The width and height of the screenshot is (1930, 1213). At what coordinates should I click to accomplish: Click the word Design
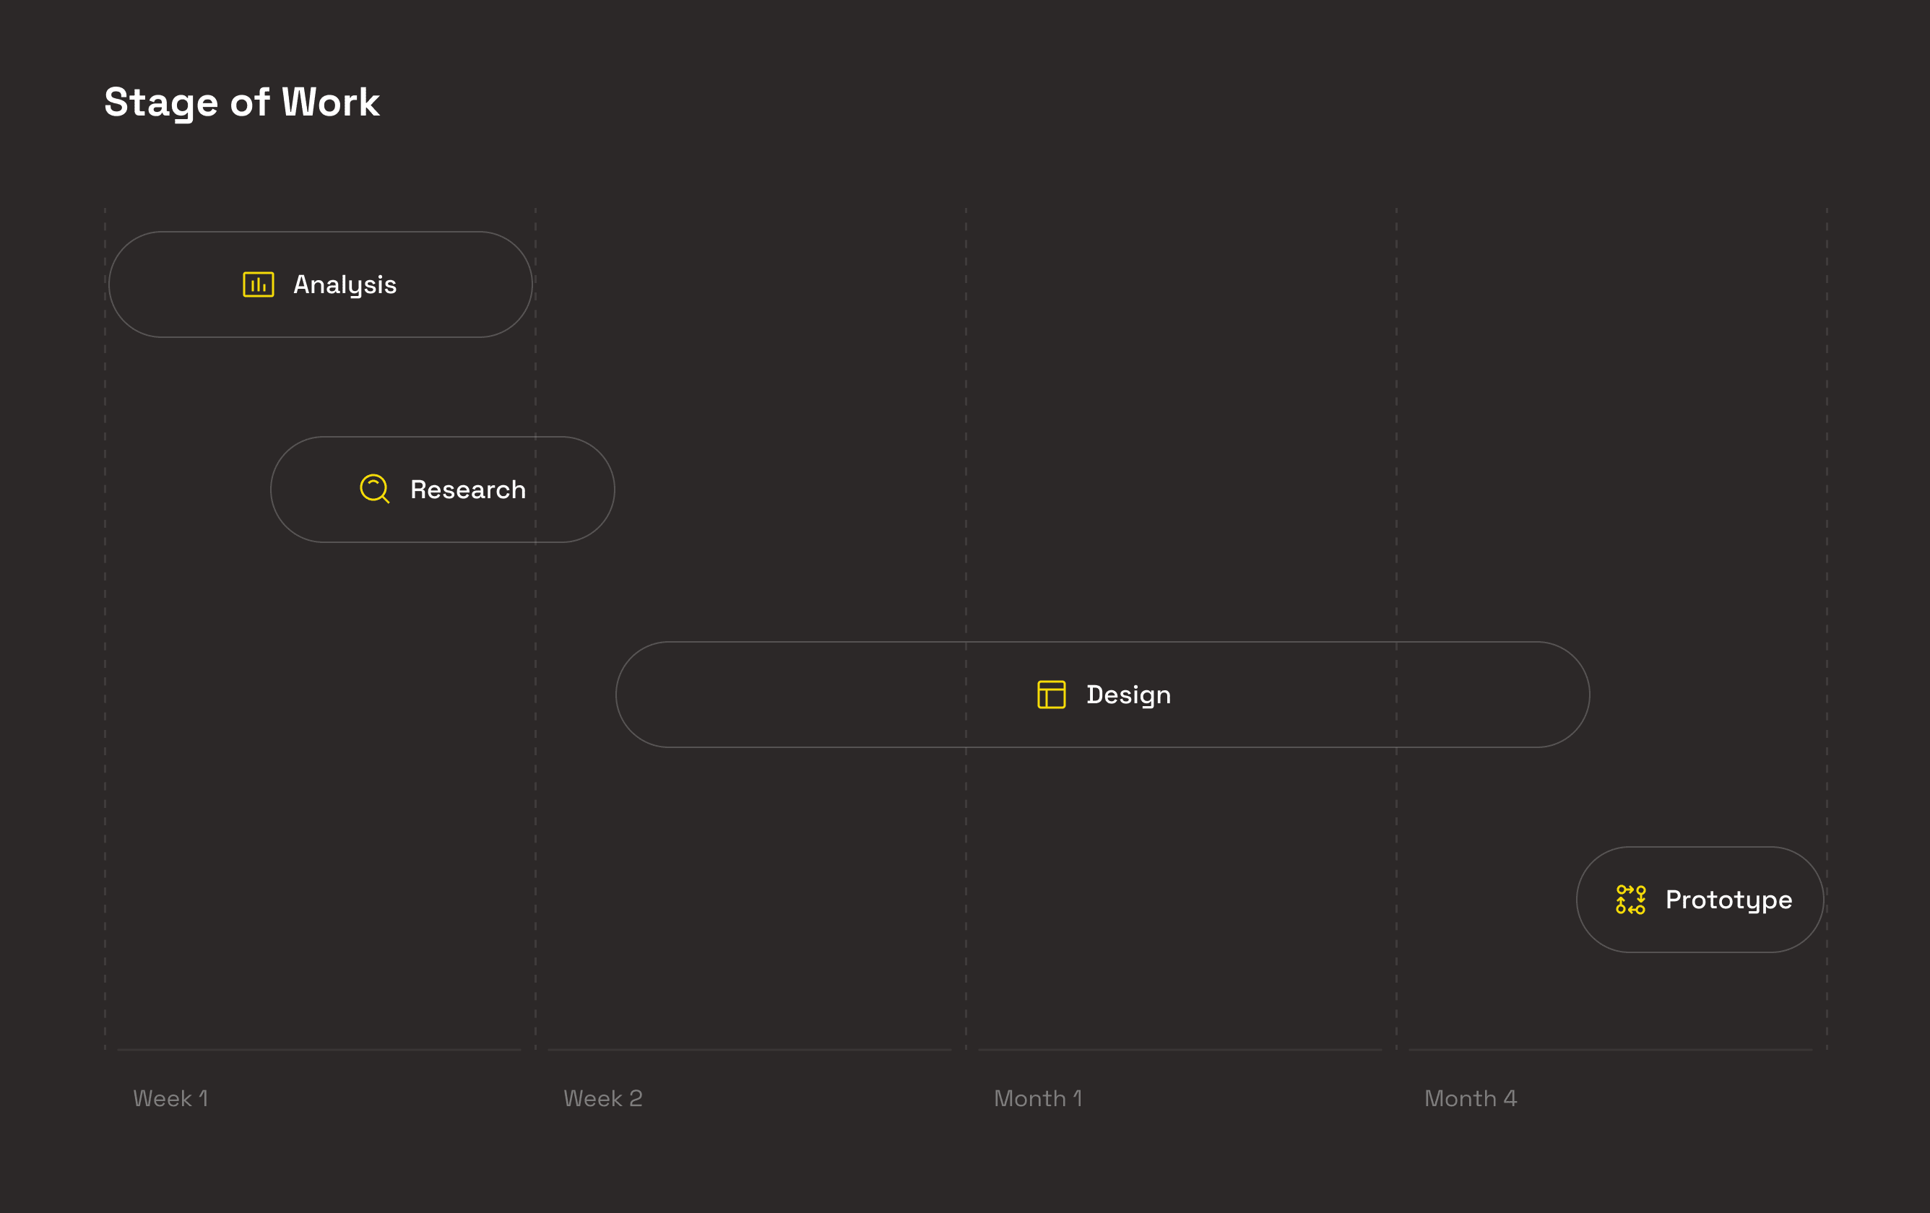click(x=1128, y=695)
